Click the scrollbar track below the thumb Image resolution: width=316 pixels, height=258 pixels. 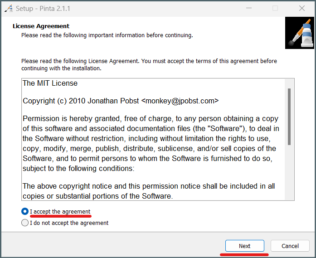click(x=289, y=172)
